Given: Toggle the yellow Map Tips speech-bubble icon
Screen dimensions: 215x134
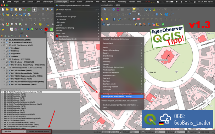Looking at the screenshot, I should click(134, 10).
